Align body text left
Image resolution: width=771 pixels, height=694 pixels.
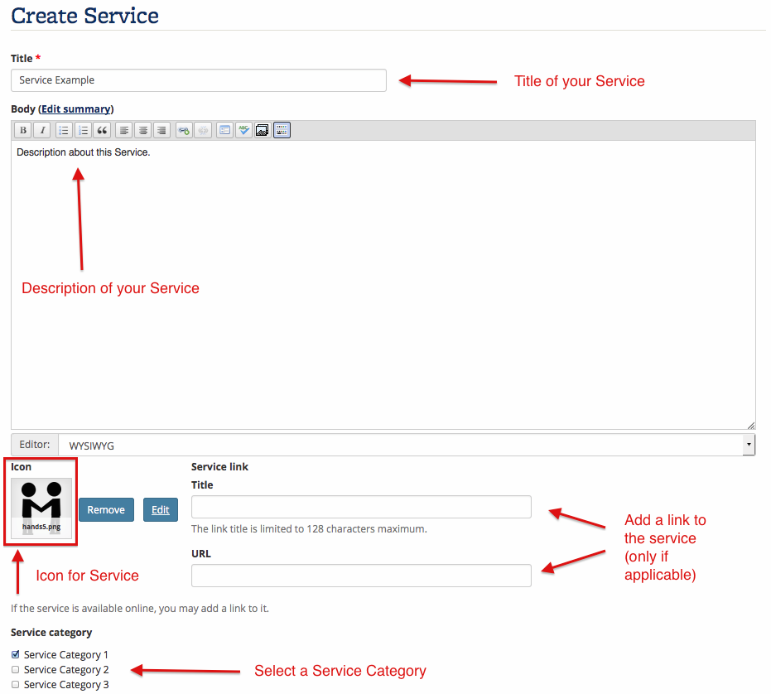point(124,130)
